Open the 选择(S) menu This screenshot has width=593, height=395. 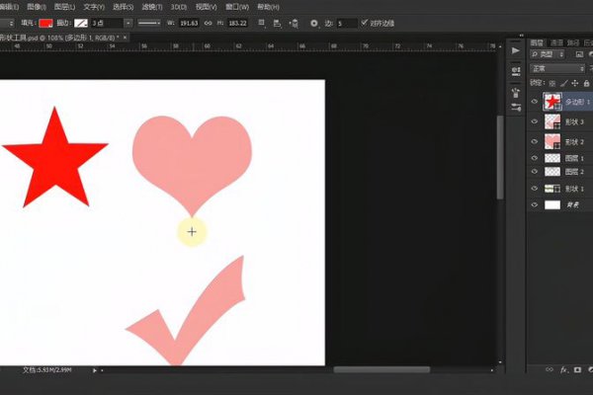point(123,7)
